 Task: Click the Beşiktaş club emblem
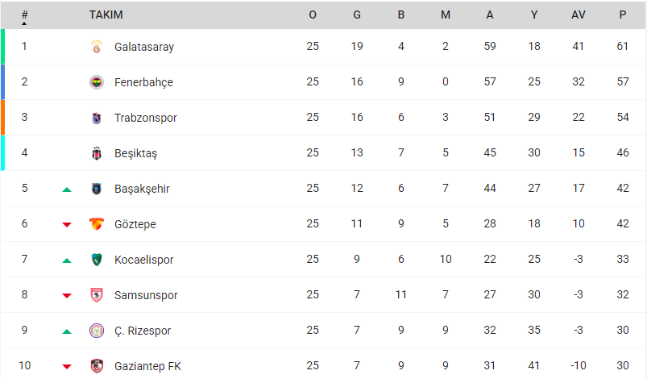click(x=97, y=153)
